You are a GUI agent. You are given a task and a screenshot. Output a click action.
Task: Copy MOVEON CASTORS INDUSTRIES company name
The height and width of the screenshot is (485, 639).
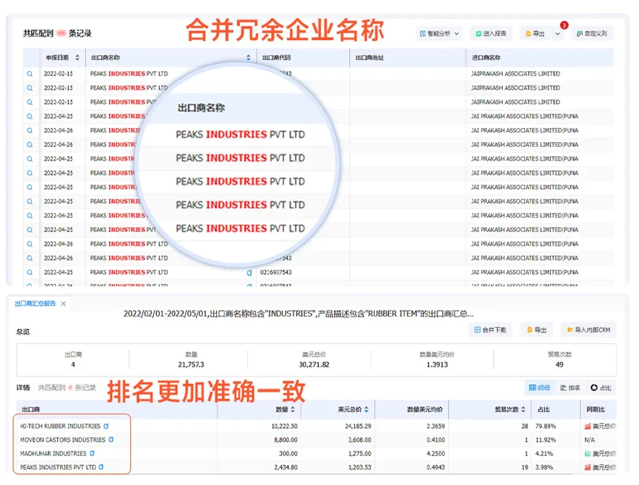pos(110,439)
